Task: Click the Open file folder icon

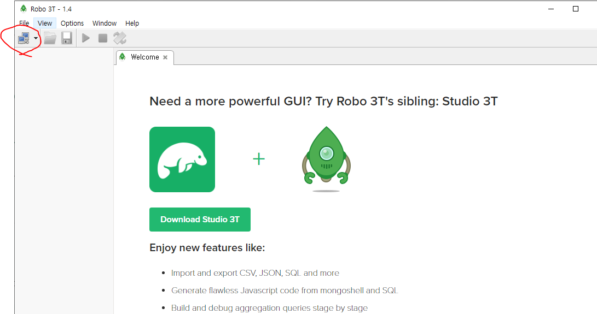Action: (x=50, y=38)
